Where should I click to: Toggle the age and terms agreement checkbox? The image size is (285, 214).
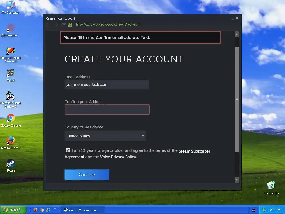[x=68, y=150]
